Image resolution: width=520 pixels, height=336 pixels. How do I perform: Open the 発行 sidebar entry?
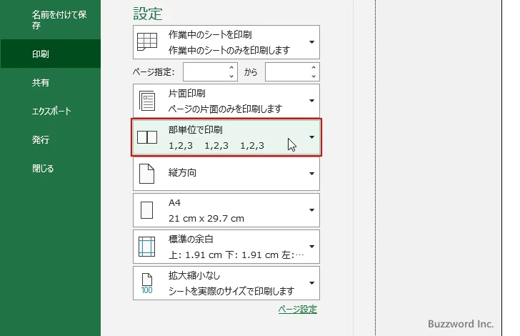41,139
